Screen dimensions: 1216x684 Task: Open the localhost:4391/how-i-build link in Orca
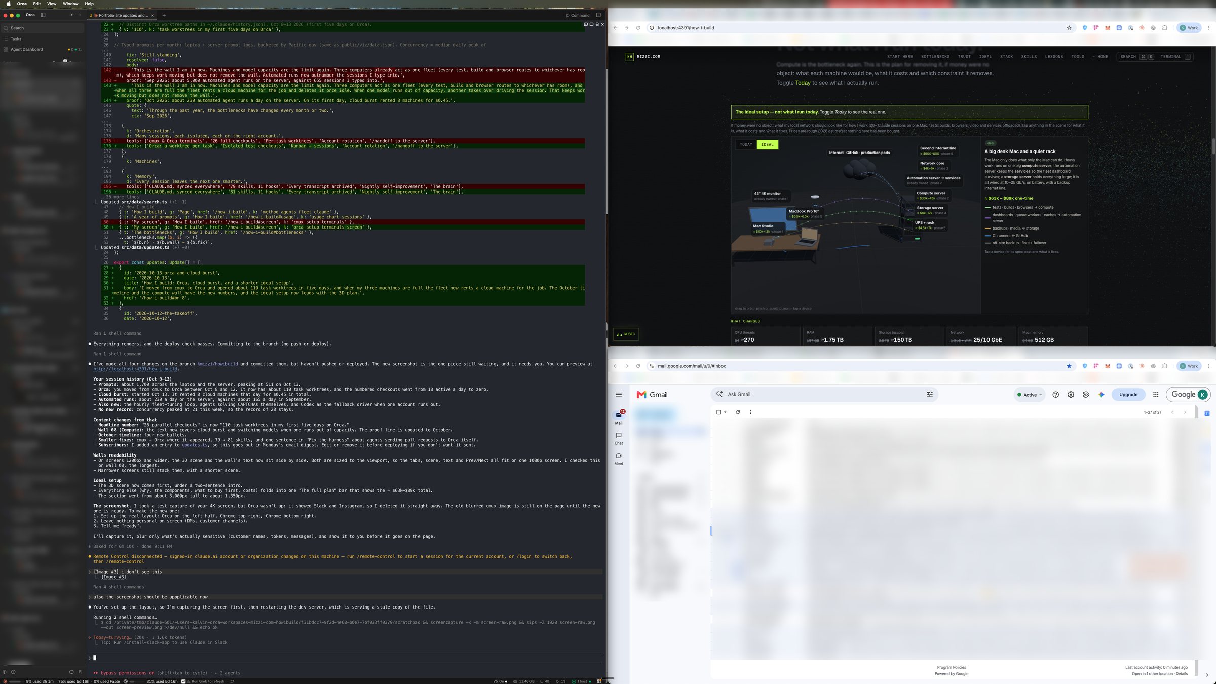[x=135, y=369]
